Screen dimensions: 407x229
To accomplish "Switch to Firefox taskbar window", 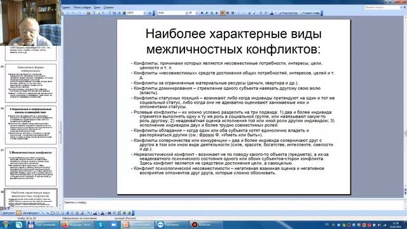I will [x=76, y=225].
